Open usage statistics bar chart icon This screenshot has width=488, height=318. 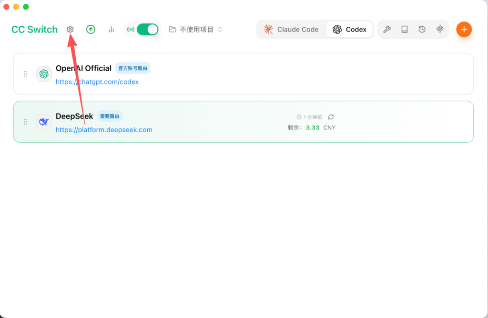coord(111,29)
